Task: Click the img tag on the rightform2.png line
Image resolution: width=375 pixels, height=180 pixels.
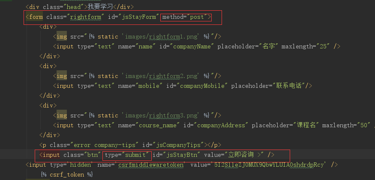Action: (x=62, y=76)
